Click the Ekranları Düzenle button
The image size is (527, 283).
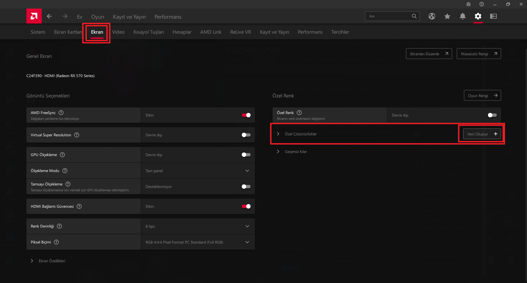pyautogui.click(x=429, y=54)
